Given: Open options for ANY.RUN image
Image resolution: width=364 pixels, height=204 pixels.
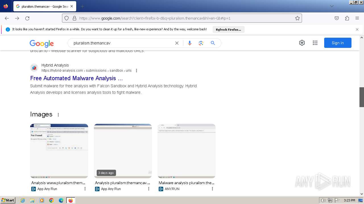Looking at the screenshot, I should point(212,189).
